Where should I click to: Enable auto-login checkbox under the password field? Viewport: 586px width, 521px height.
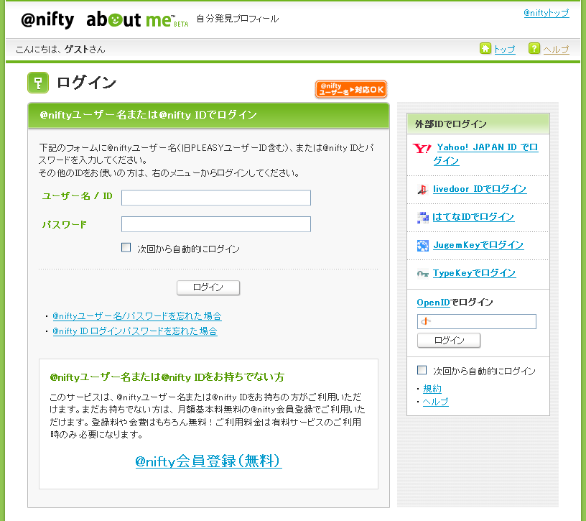(x=126, y=248)
